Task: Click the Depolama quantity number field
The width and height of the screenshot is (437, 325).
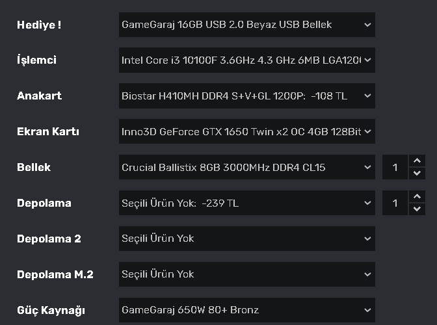Action: point(395,203)
